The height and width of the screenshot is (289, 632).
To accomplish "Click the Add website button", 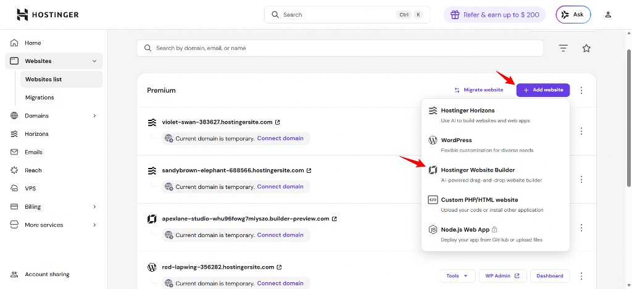I will (x=543, y=90).
